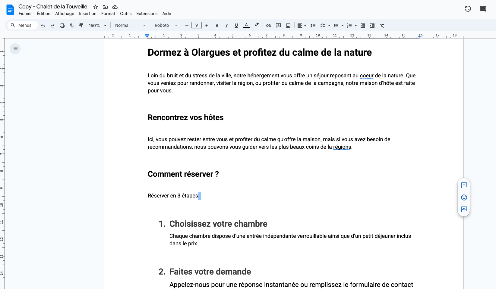The width and height of the screenshot is (496, 289).
Task: Open the text color picker
Action: (246, 26)
